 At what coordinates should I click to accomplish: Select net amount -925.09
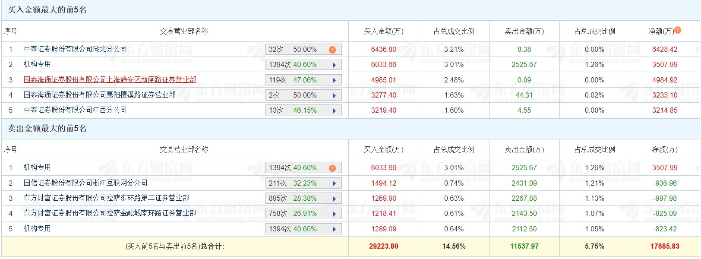[665, 214]
